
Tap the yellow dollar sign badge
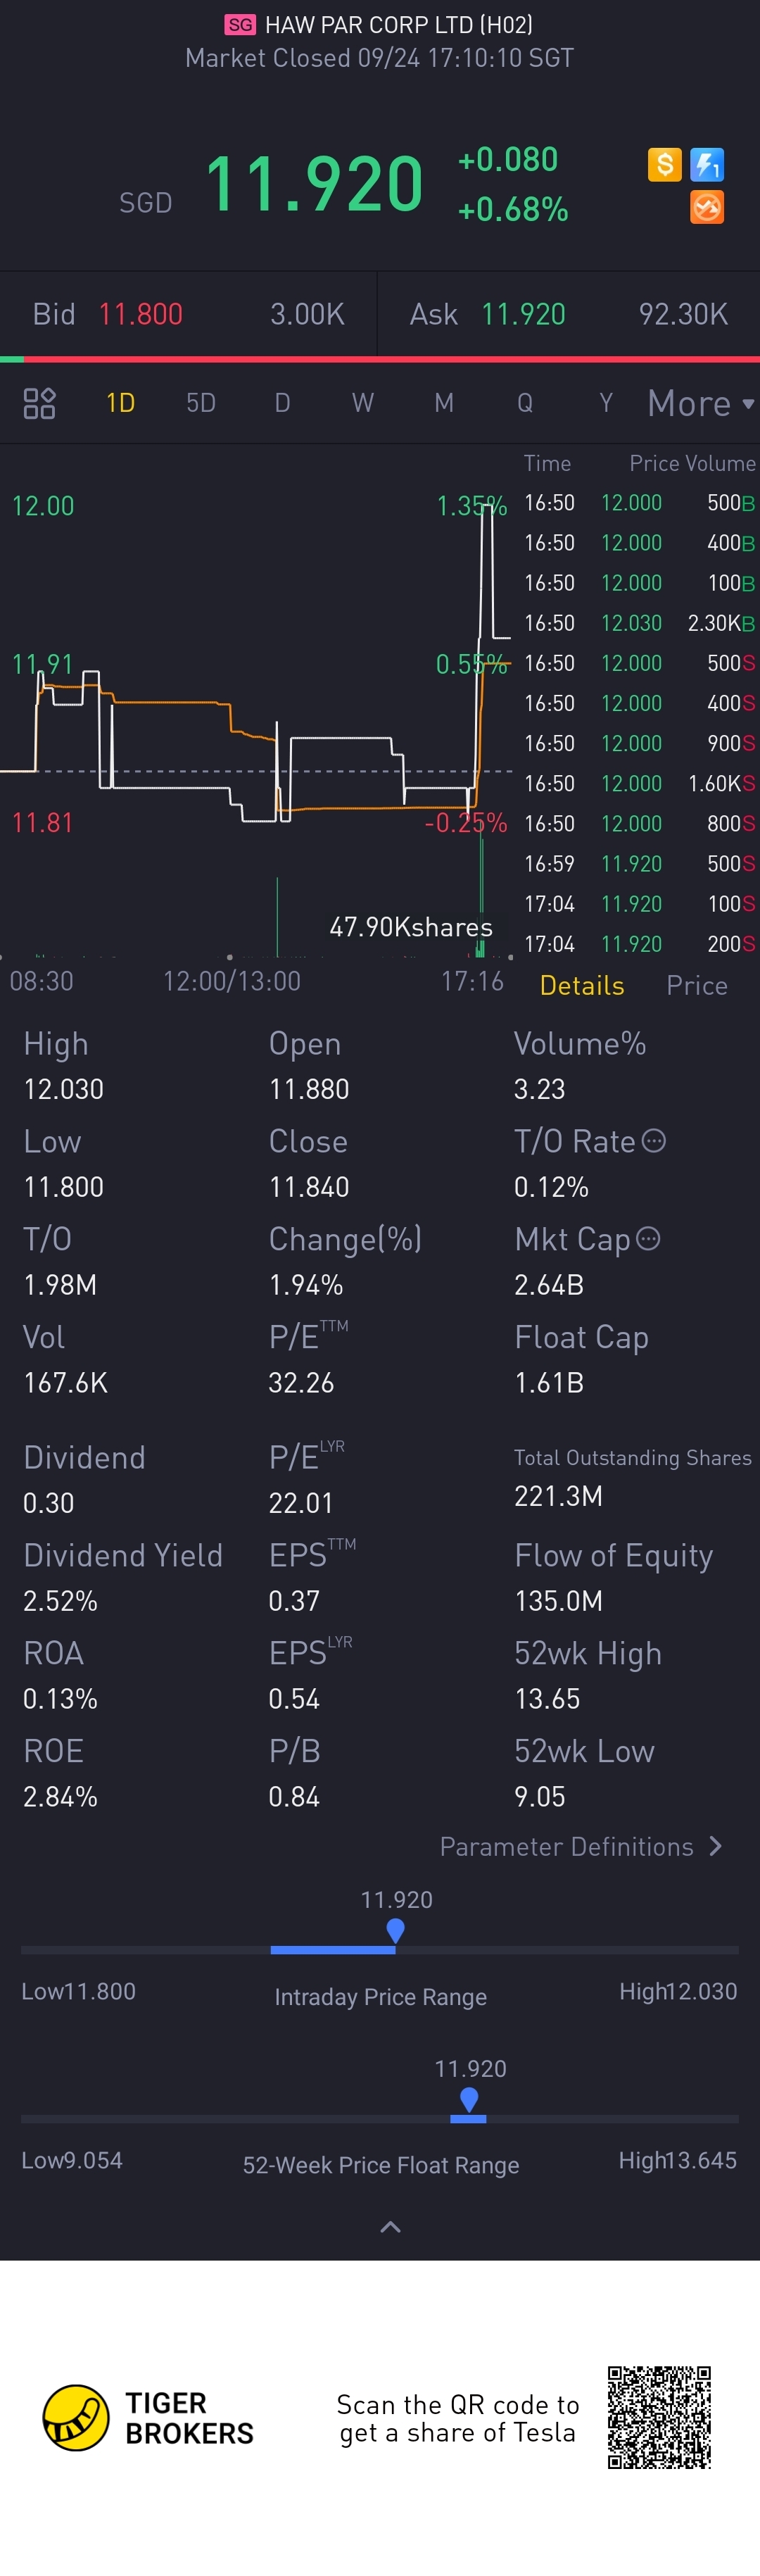coord(664,164)
